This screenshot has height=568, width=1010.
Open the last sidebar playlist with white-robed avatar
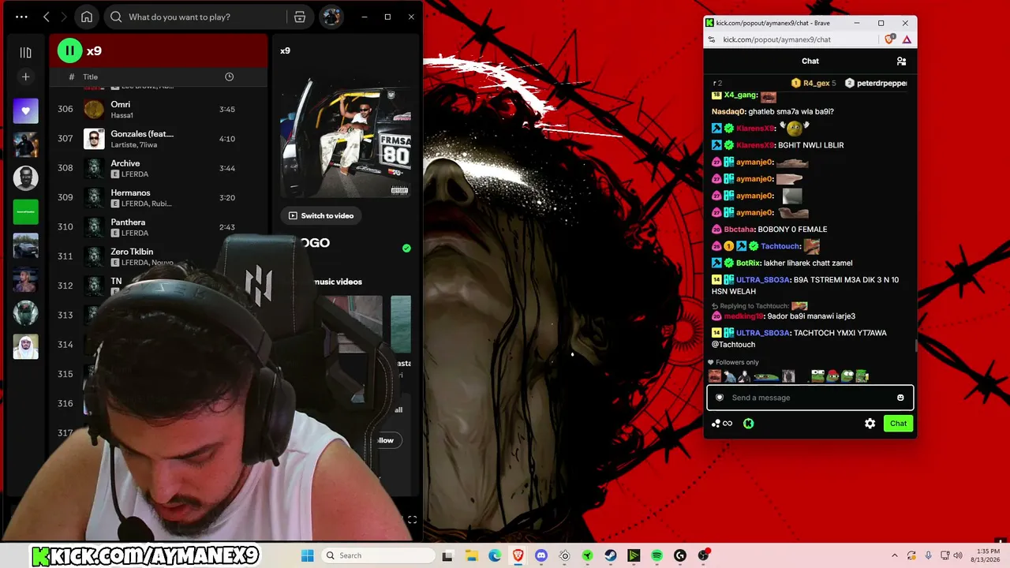[25, 347]
